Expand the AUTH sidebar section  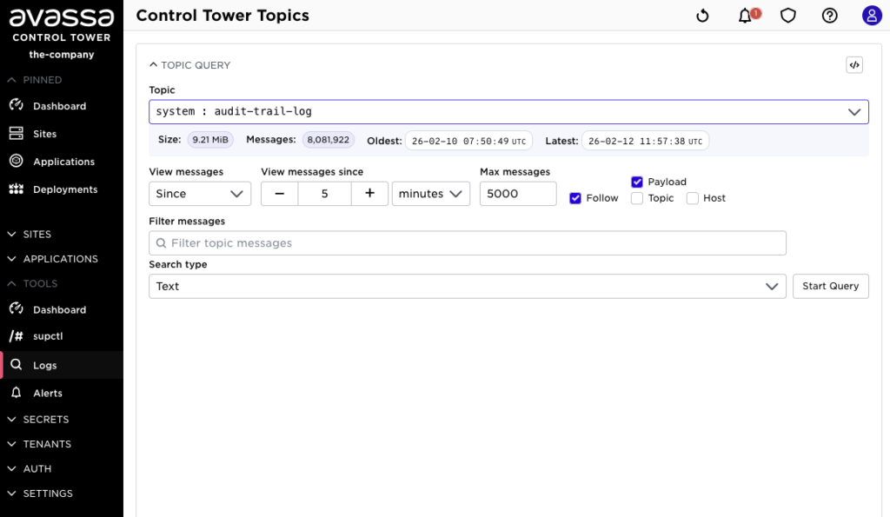click(x=30, y=468)
